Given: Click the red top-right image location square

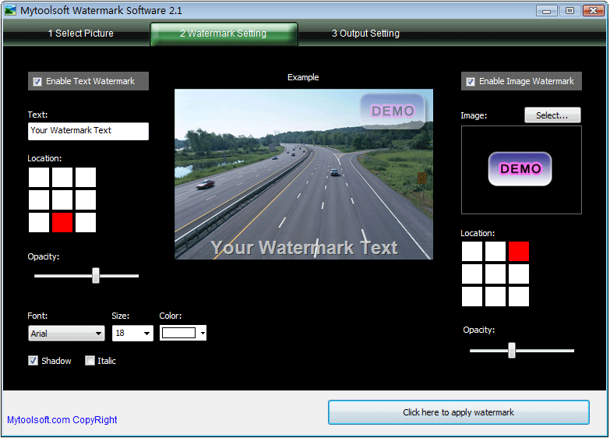Looking at the screenshot, I should click(x=519, y=252).
